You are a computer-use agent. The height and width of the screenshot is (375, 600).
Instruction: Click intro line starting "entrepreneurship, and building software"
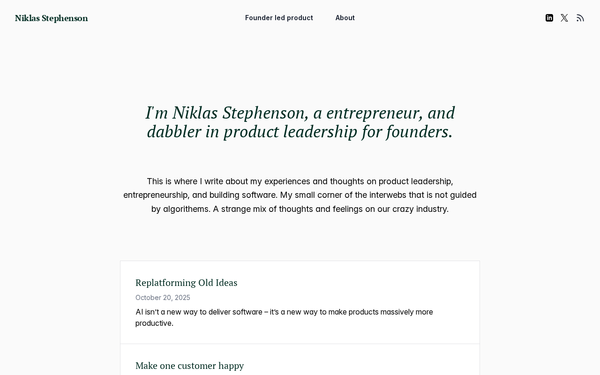(x=300, y=195)
